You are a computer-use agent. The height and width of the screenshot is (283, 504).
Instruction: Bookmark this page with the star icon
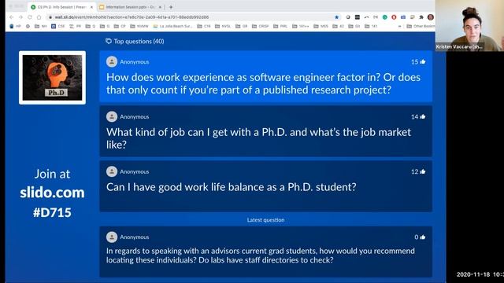pos(336,17)
